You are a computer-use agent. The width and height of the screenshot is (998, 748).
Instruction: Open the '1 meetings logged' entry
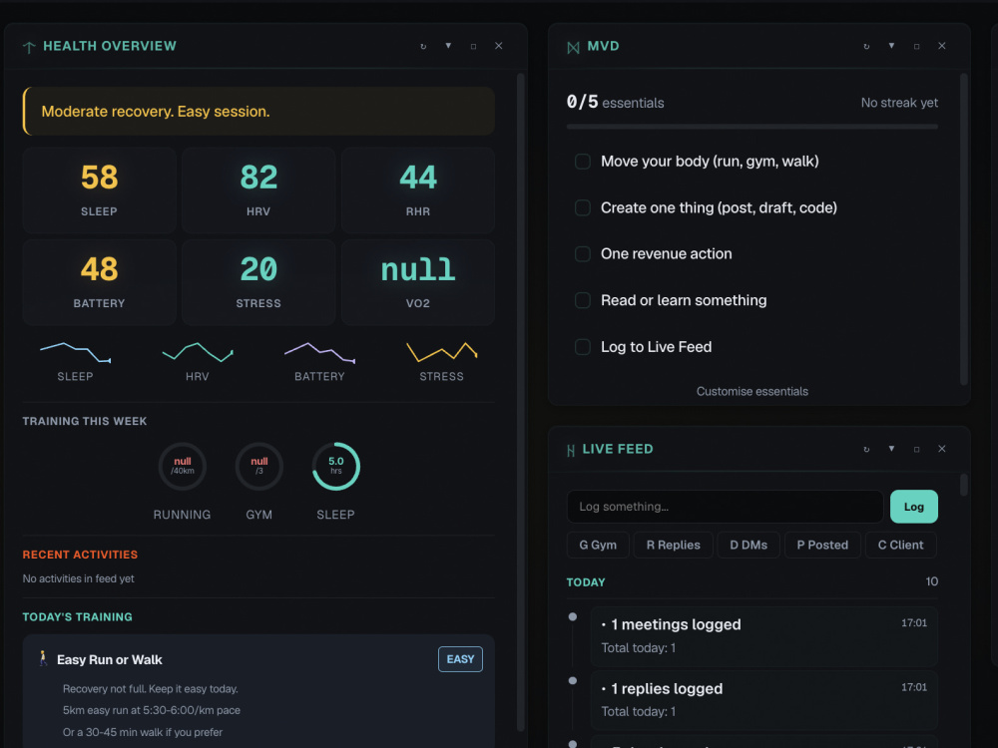click(x=763, y=636)
